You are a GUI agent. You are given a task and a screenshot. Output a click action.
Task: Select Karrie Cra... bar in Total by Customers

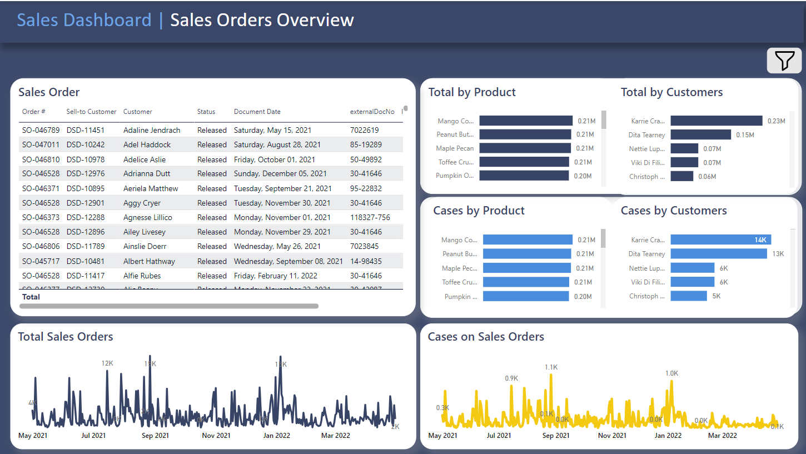tap(717, 121)
